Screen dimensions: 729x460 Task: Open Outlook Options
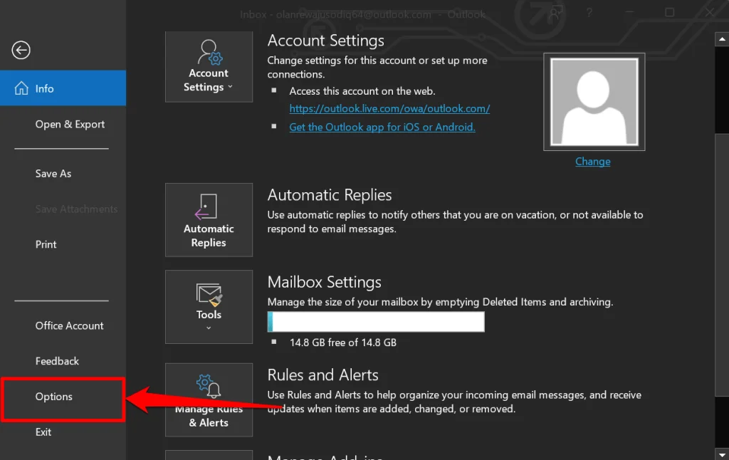pyautogui.click(x=63, y=399)
